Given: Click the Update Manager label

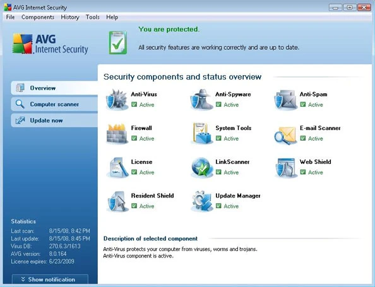Looking at the screenshot, I should 238,196.
